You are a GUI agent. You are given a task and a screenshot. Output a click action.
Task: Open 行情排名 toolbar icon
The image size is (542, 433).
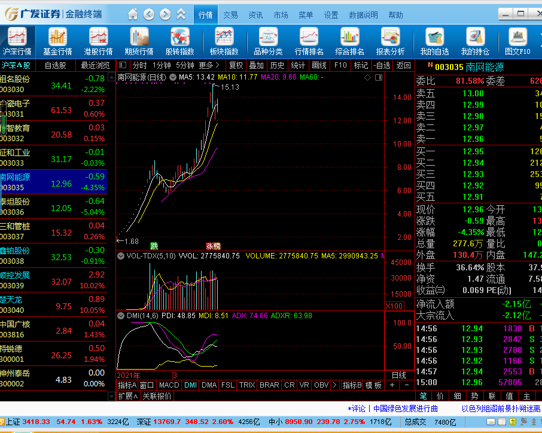click(309, 42)
